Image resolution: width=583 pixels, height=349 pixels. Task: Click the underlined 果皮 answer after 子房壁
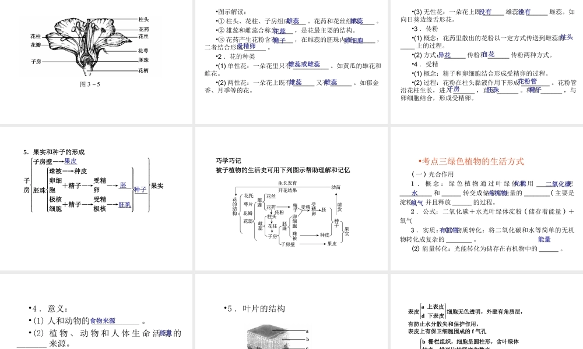71,161
